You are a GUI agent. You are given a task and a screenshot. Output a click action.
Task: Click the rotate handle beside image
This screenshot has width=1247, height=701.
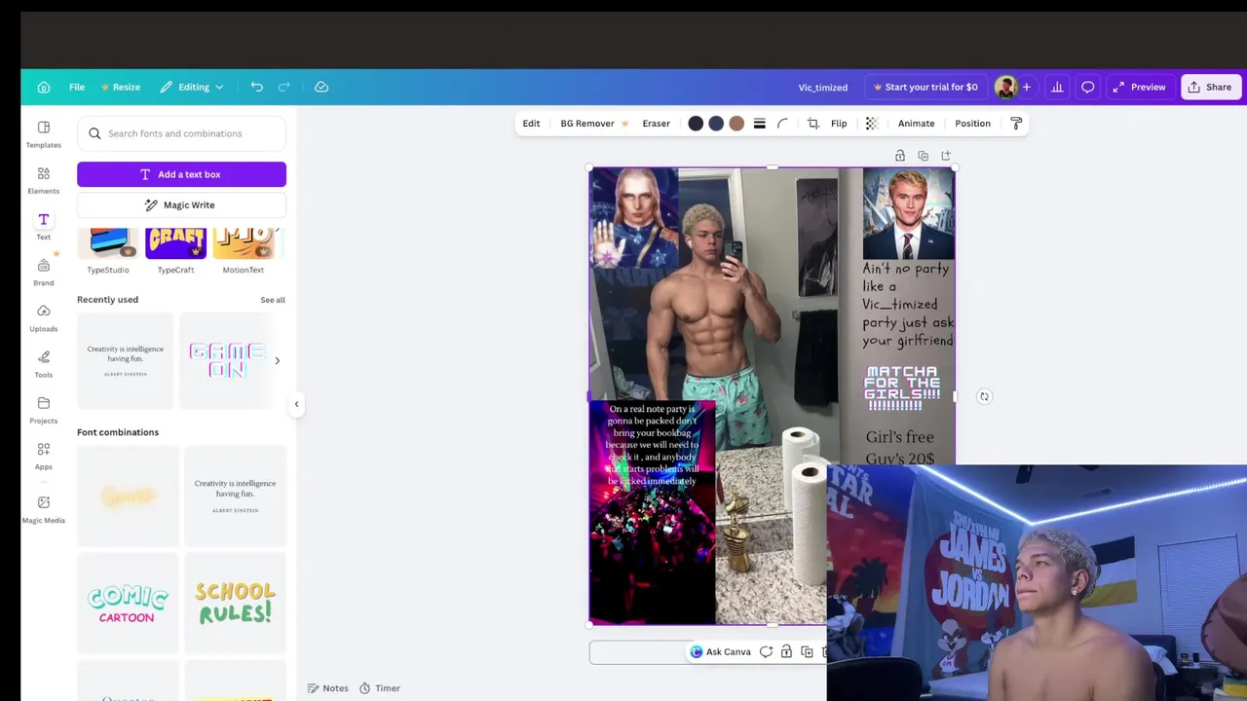984,396
